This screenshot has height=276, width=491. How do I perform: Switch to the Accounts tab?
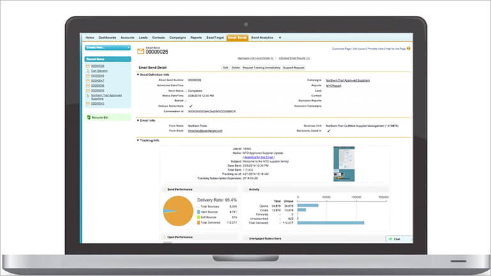point(127,38)
